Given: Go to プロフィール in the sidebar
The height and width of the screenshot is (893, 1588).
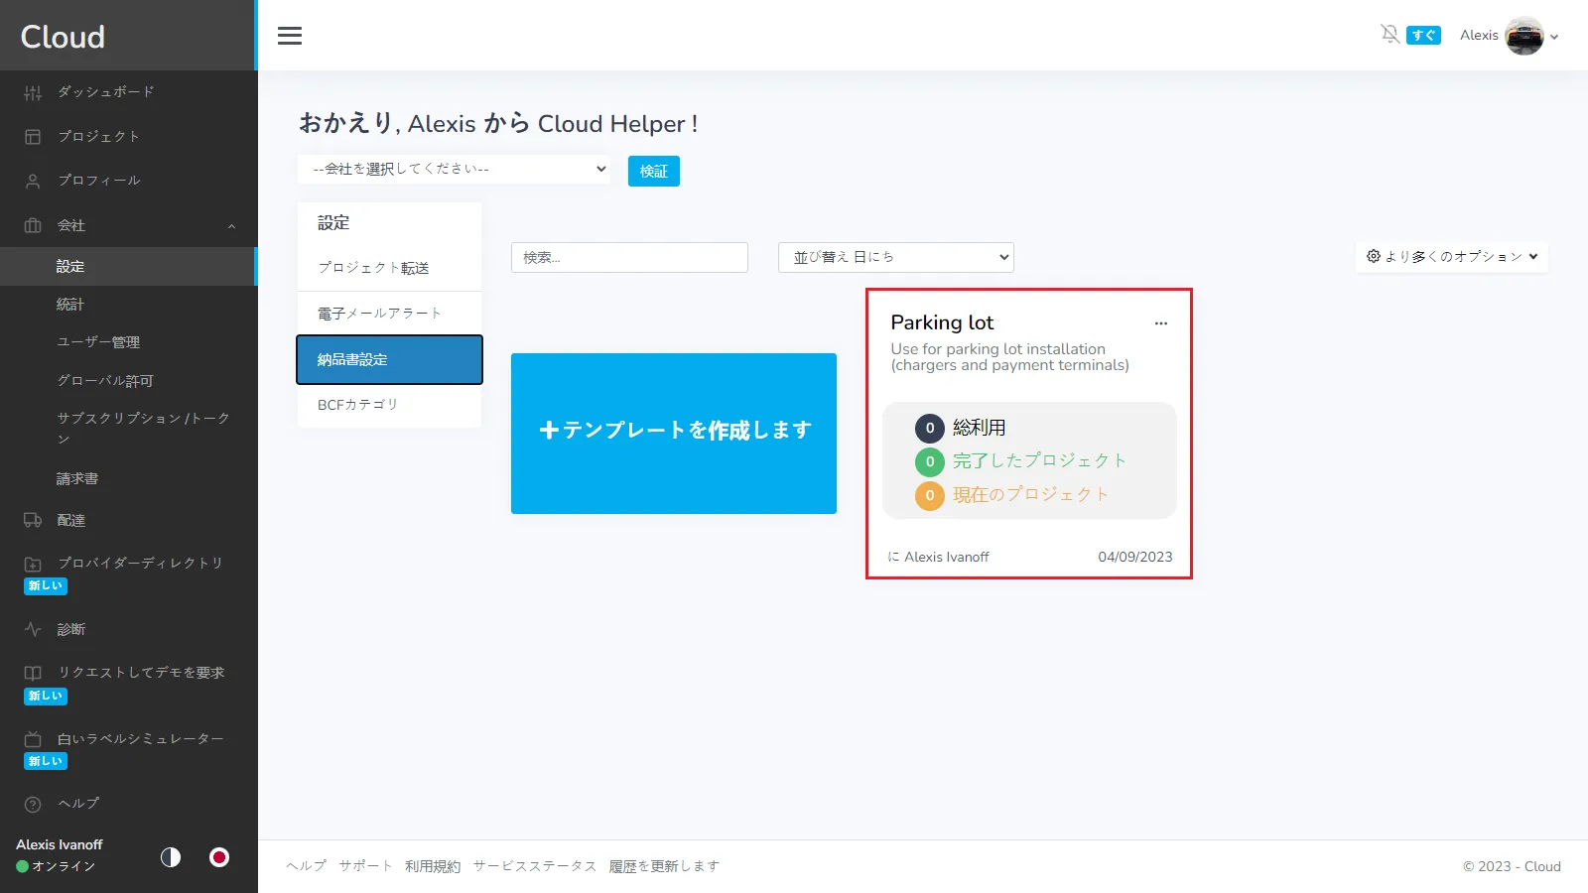Looking at the screenshot, I should (97, 181).
